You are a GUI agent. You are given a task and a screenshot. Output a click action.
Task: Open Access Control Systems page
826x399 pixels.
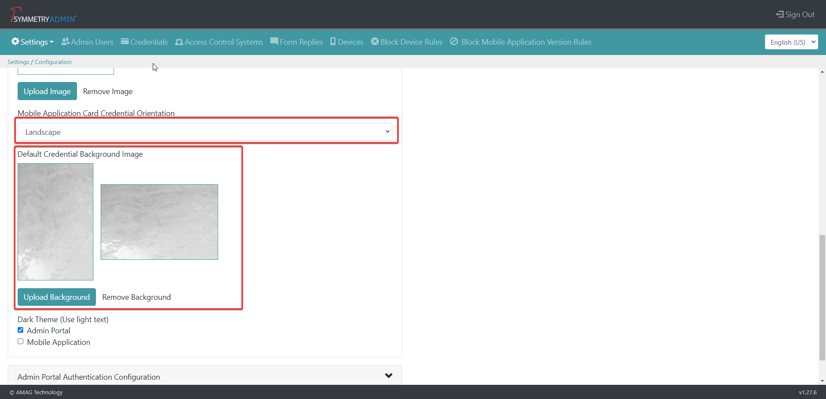pos(219,42)
